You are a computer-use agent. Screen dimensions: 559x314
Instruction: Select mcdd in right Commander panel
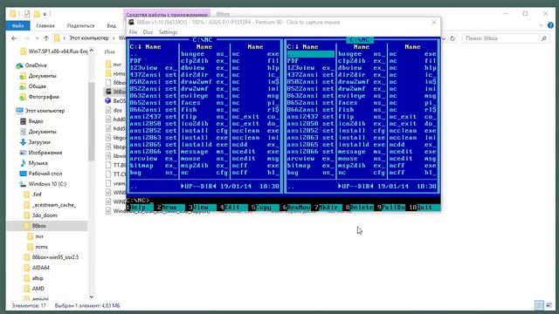[x=412, y=145]
